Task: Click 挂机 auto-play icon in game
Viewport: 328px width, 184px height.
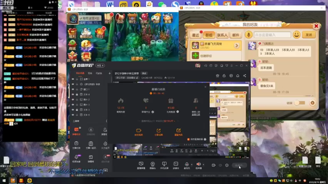Action: [144, 18]
